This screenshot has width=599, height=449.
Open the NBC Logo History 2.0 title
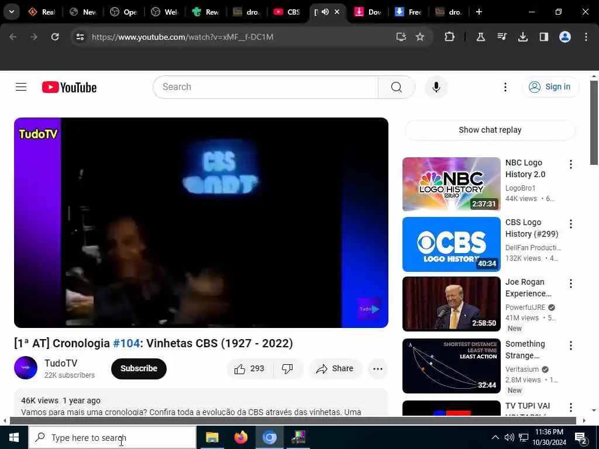point(525,168)
